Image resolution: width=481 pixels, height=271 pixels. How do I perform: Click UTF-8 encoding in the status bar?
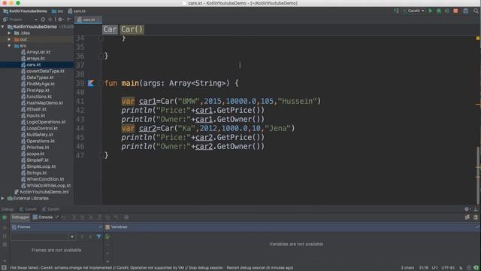tap(448, 268)
